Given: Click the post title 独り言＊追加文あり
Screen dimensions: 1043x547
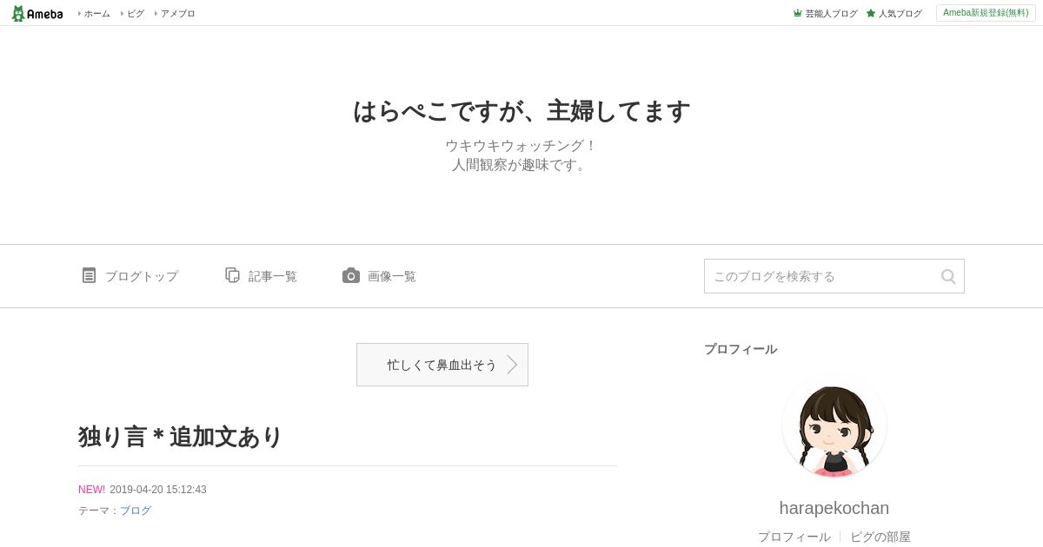Looking at the screenshot, I should click(x=181, y=437).
